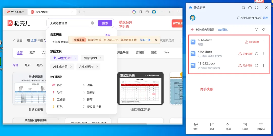Add a new tab with the plus button

80,12
